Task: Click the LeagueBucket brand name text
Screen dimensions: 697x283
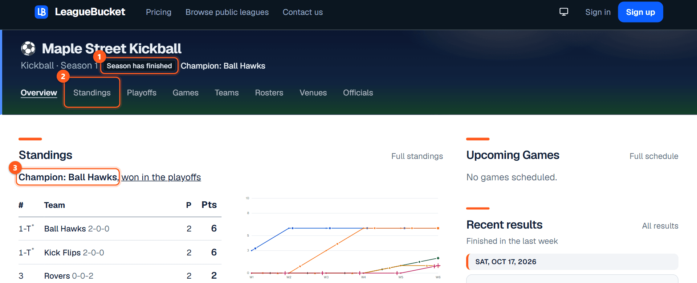Action: 90,12
